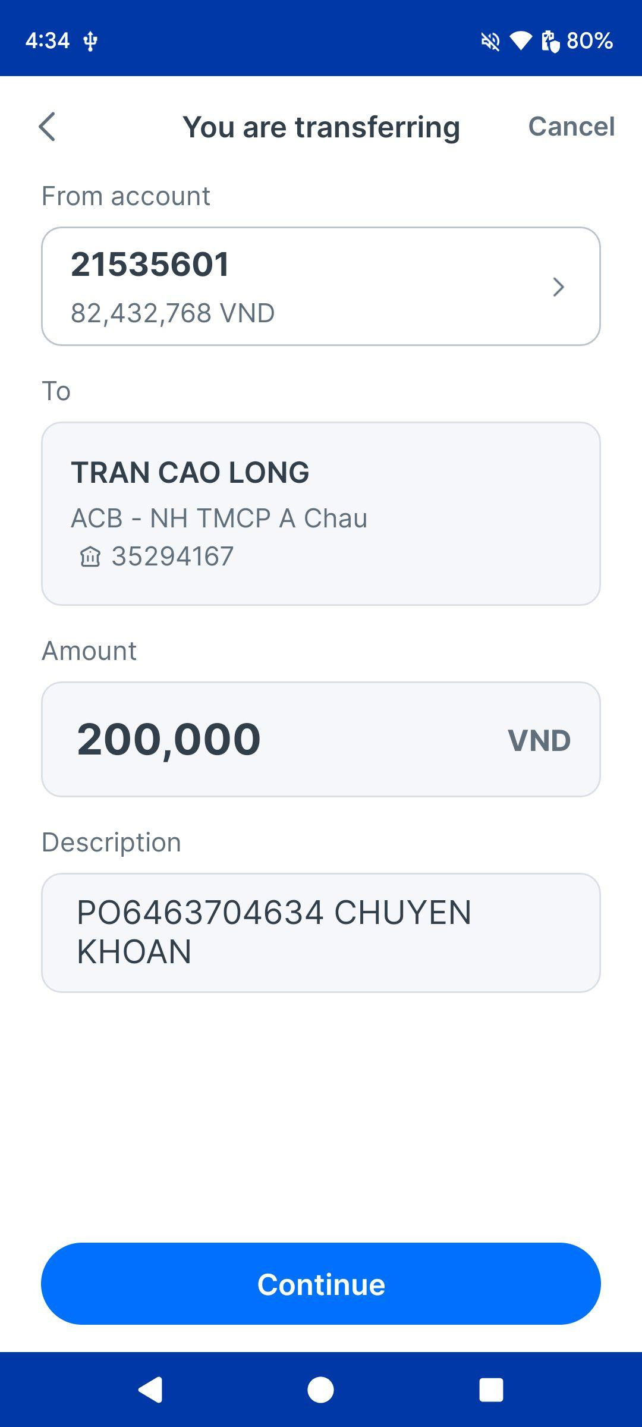Tap the muted sound status icon
Image resolution: width=642 pixels, height=1427 pixels.
point(490,41)
